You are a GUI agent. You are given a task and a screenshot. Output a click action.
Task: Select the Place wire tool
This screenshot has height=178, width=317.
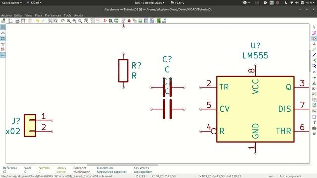click(x=314, y=49)
